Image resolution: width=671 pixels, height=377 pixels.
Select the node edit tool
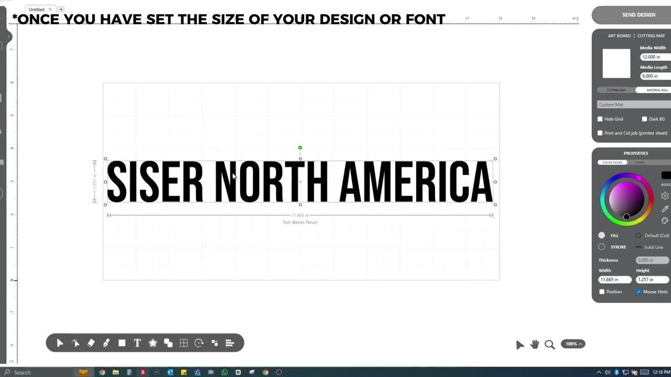point(75,343)
